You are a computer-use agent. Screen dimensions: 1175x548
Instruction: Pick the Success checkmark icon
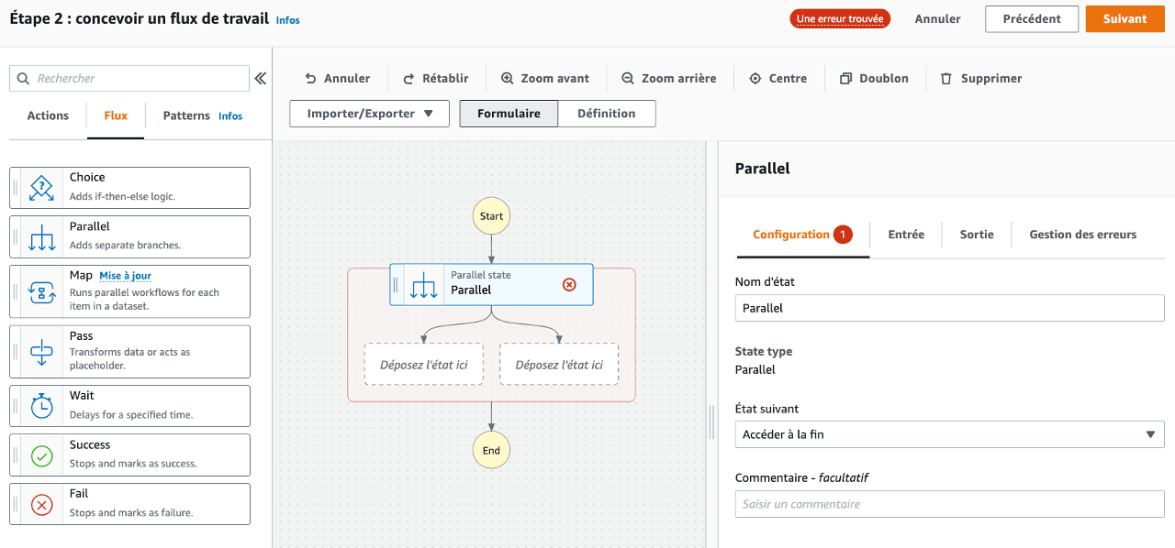[x=42, y=455]
